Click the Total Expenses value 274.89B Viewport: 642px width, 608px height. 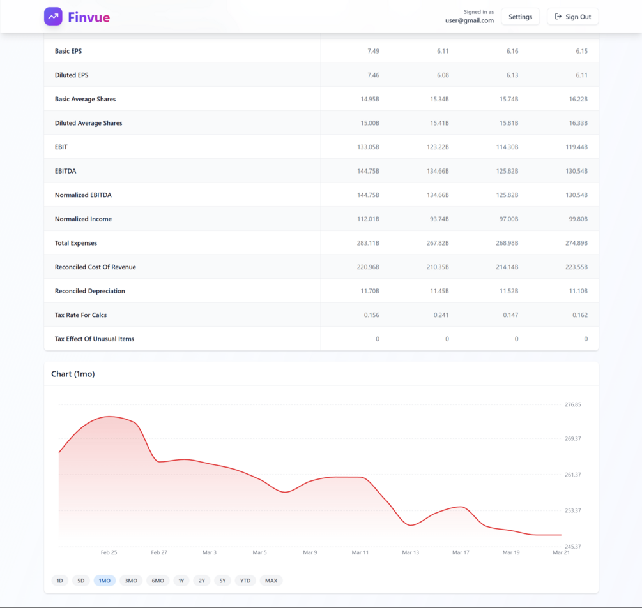pyautogui.click(x=576, y=243)
